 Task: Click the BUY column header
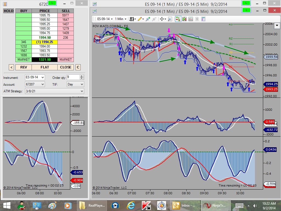click(x=24, y=11)
